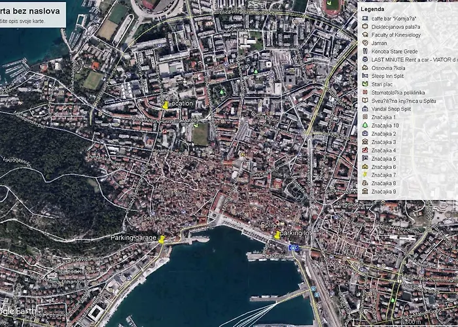
Task: Click the yellow Značajka 7 legend icon
Action: pyautogui.click(x=364, y=175)
